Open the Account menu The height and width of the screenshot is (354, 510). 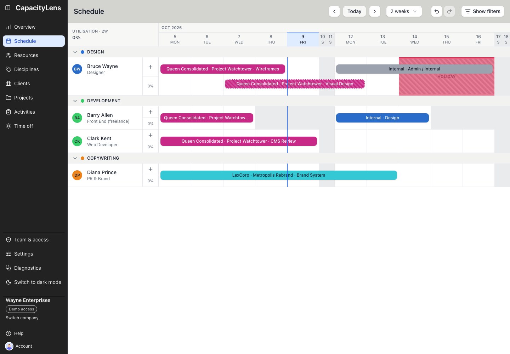coord(19,346)
